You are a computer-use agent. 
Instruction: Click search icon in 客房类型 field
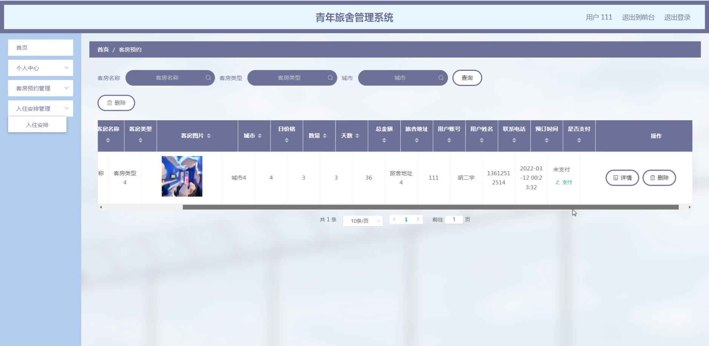coord(330,78)
